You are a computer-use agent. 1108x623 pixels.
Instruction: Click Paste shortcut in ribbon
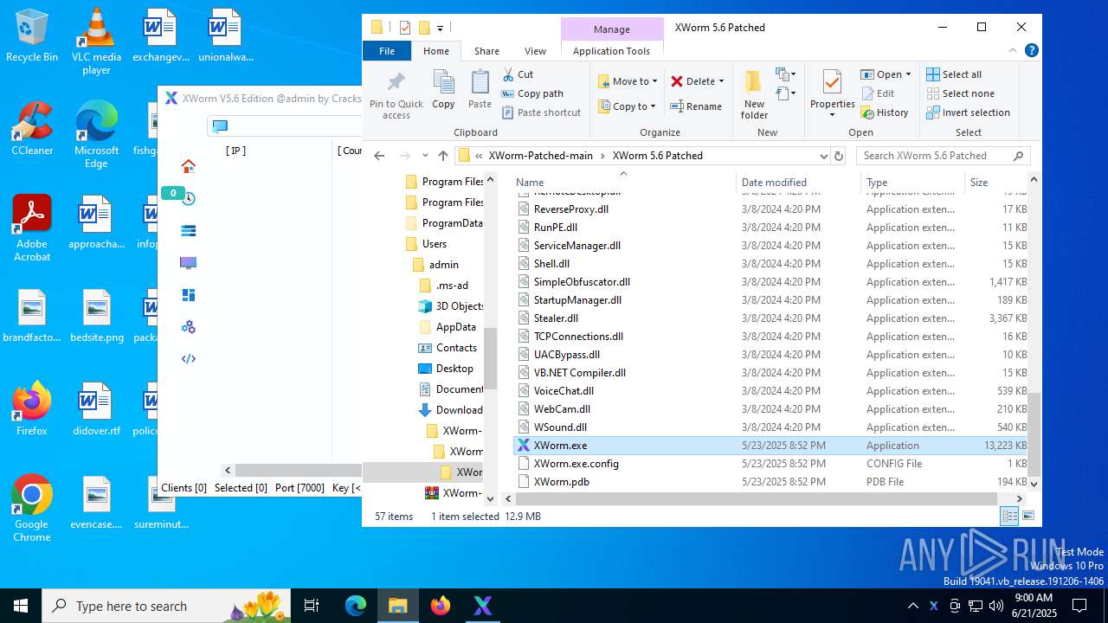[x=540, y=112]
